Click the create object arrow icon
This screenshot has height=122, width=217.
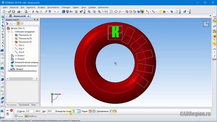8,110
